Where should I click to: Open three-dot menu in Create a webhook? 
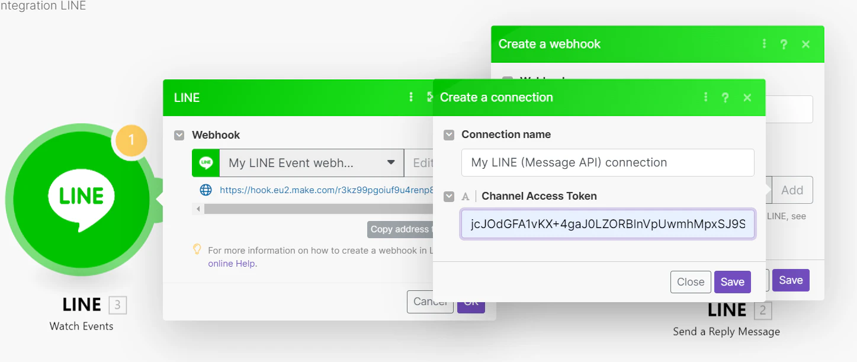pos(764,44)
